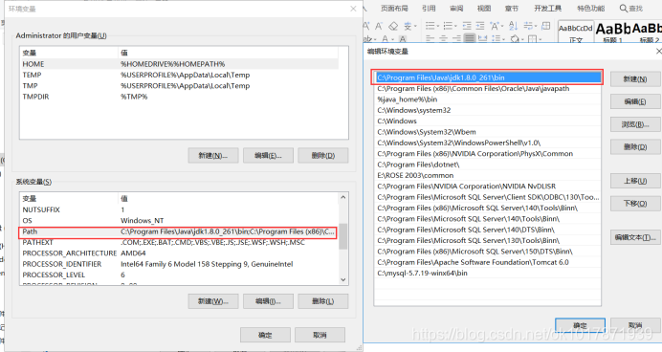The width and height of the screenshot is (662, 352).
Task: Click the clear formatting eraser icon
Action: click(x=393, y=26)
